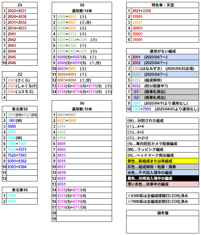Image resolution: width=201 pixels, height=235 pixels.
Task: Select 8315(S)+8713(S) row
Action: pyautogui.click(x=84, y=190)
